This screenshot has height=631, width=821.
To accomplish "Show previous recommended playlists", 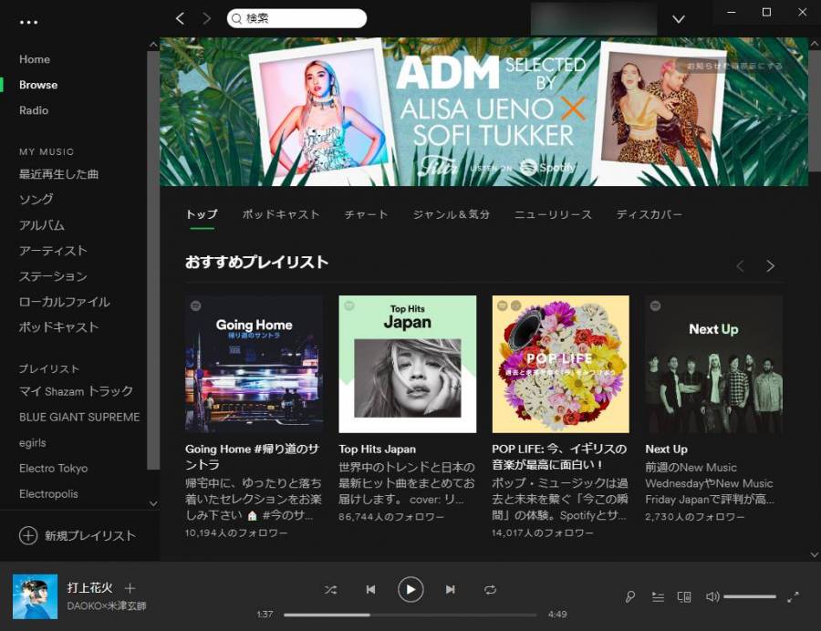I will click(740, 266).
